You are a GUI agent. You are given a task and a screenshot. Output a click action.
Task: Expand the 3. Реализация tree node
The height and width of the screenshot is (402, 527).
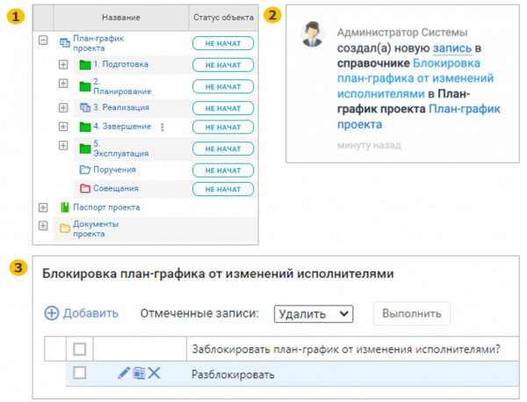(63, 107)
